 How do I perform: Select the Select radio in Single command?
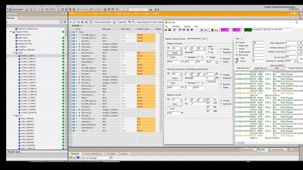(221, 62)
